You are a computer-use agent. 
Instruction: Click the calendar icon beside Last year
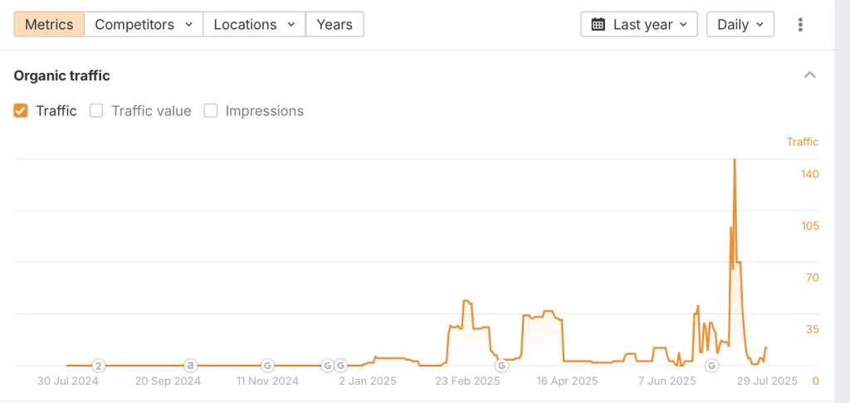[598, 24]
